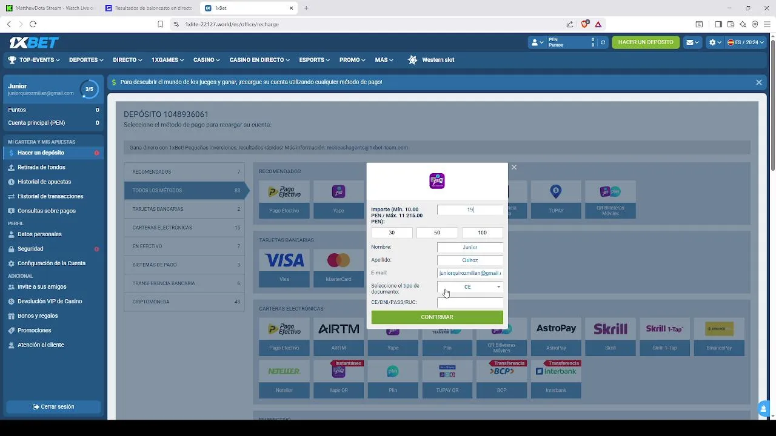Open the DIRECTO menu

tap(127, 60)
